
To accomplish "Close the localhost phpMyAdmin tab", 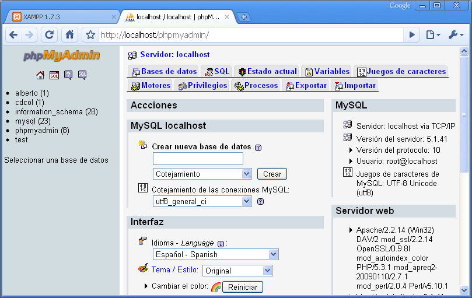I will 227,17.
